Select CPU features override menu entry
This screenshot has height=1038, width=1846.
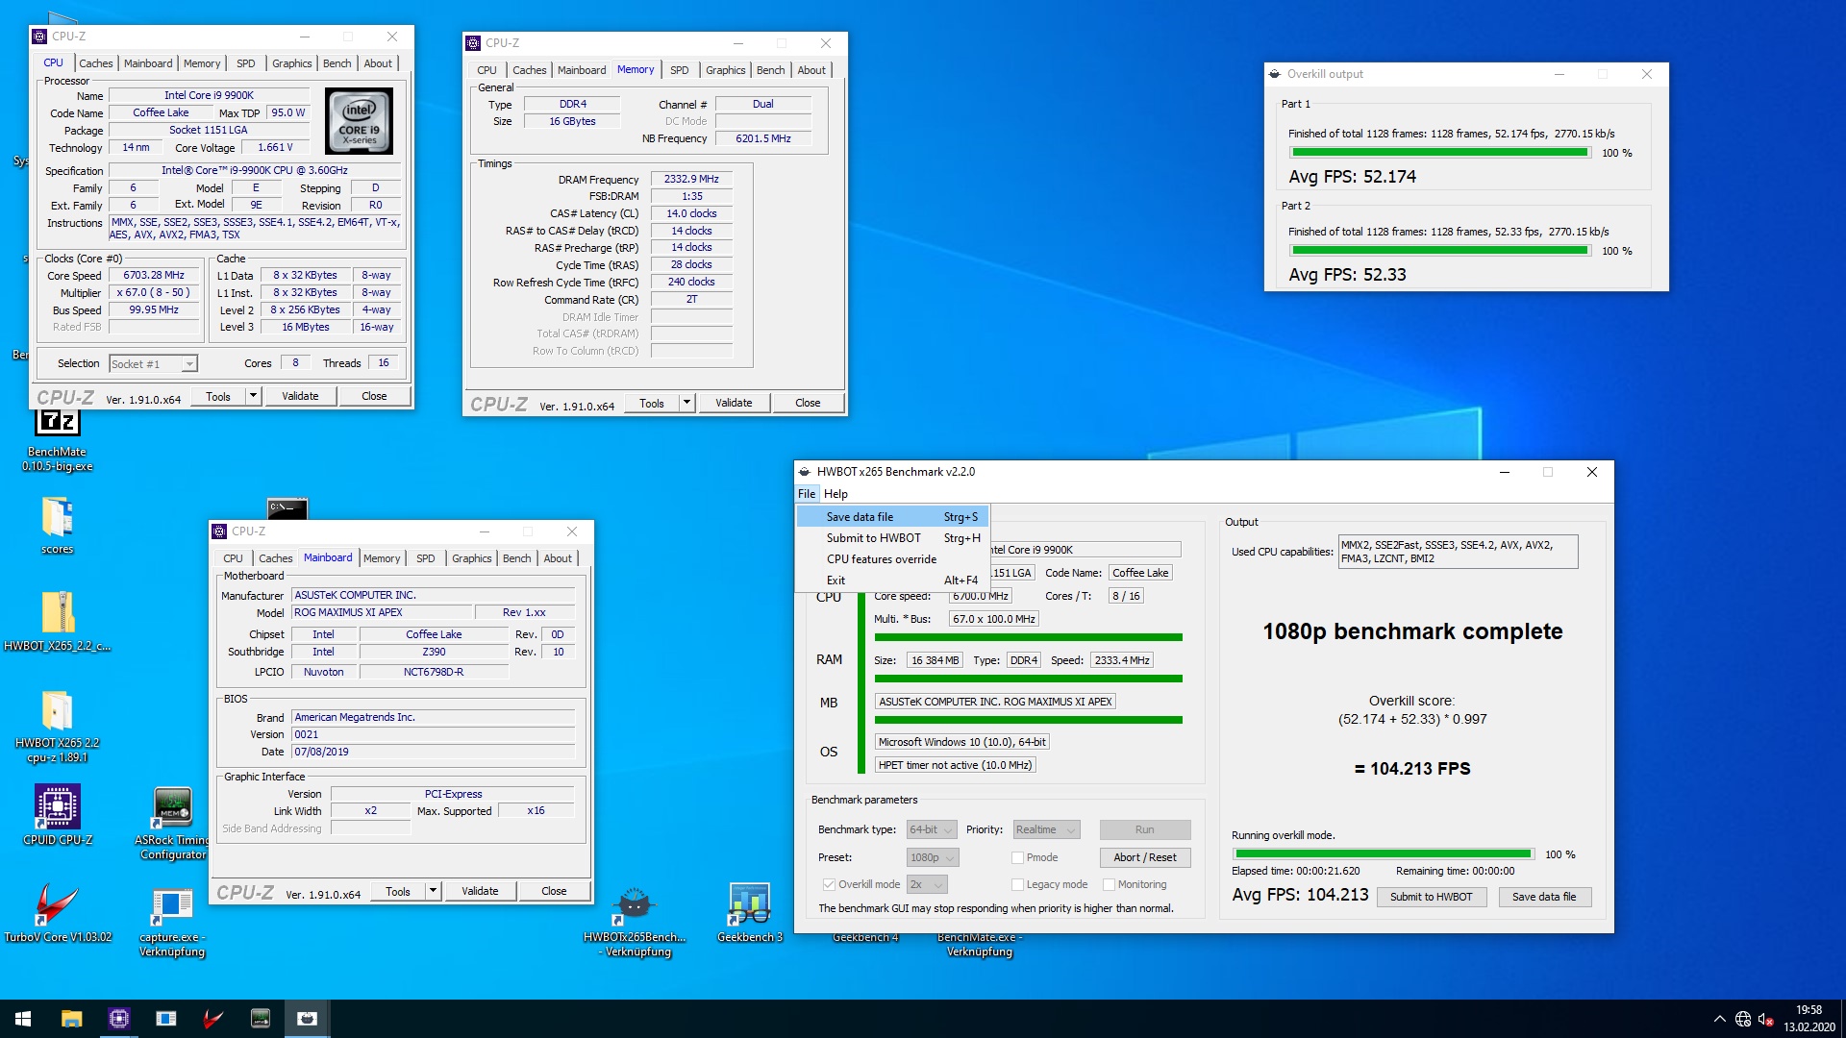[892, 559]
